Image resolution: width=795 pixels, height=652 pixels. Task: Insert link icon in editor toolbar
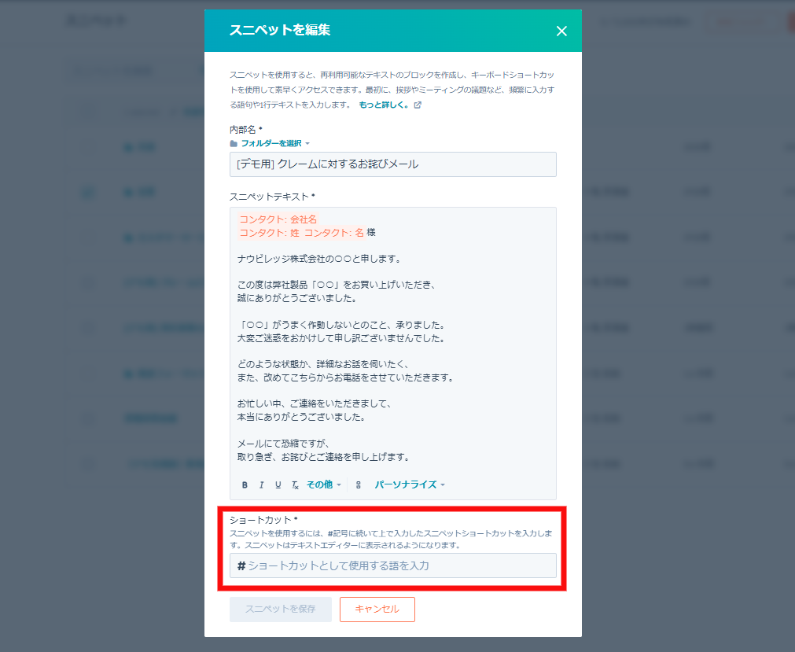coord(359,485)
